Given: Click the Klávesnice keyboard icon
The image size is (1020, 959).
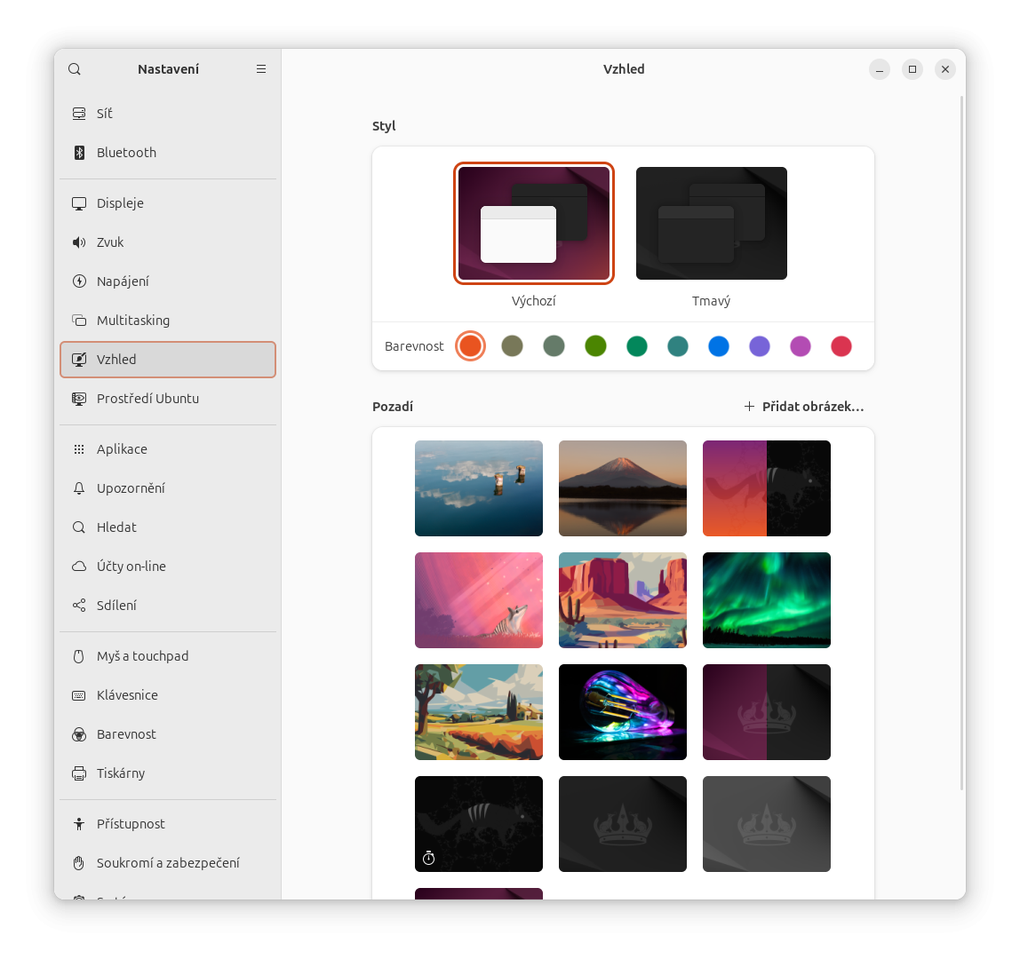Looking at the screenshot, I should coord(79,695).
